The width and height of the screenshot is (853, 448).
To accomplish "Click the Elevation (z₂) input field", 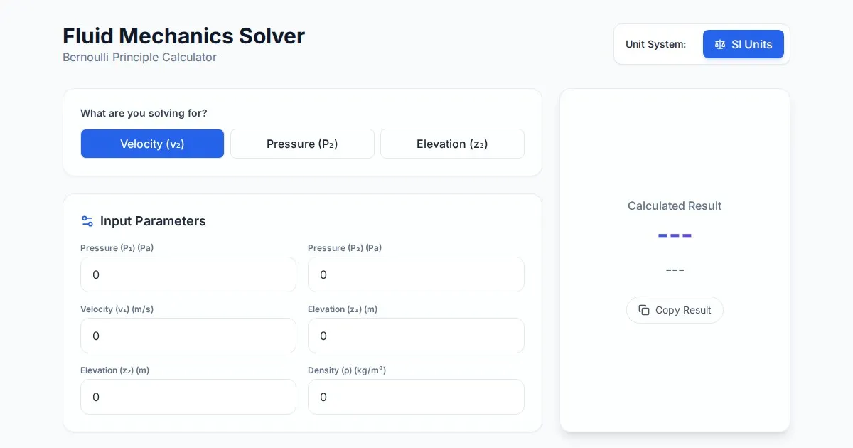I will 188,397.
